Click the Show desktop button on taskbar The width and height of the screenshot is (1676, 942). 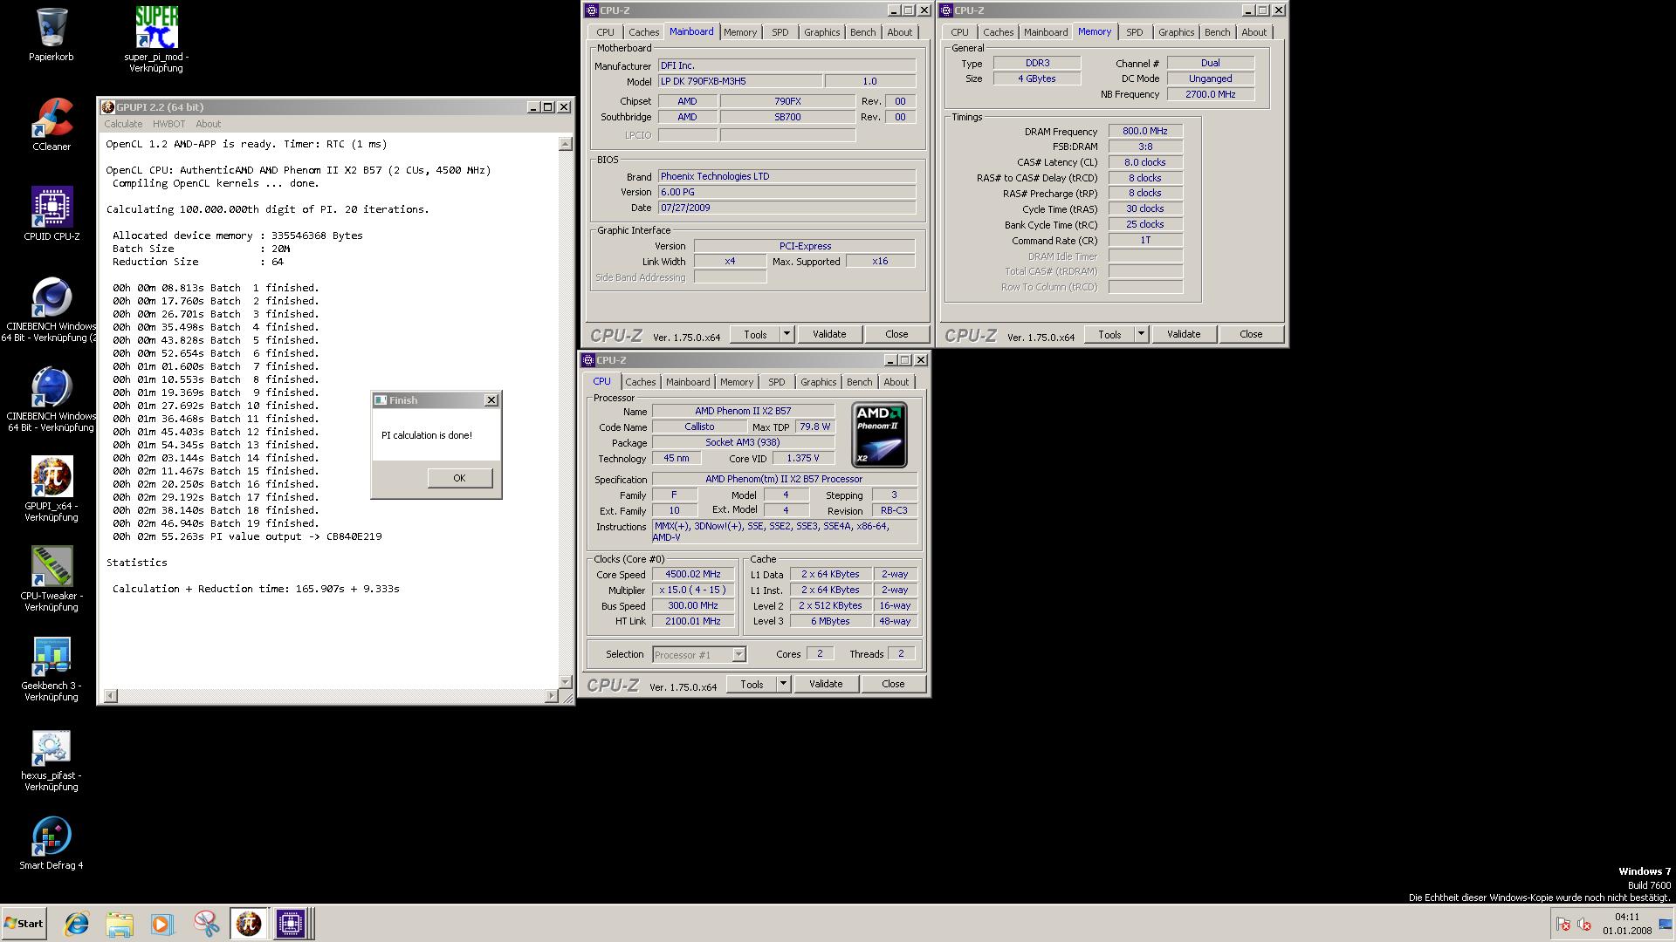tap(1665, 924)
